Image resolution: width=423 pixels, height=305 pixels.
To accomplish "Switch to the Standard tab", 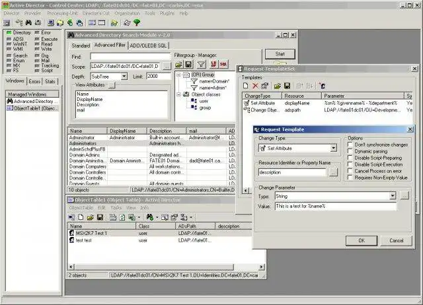I will pyautogui.click(x=81, y=46).
